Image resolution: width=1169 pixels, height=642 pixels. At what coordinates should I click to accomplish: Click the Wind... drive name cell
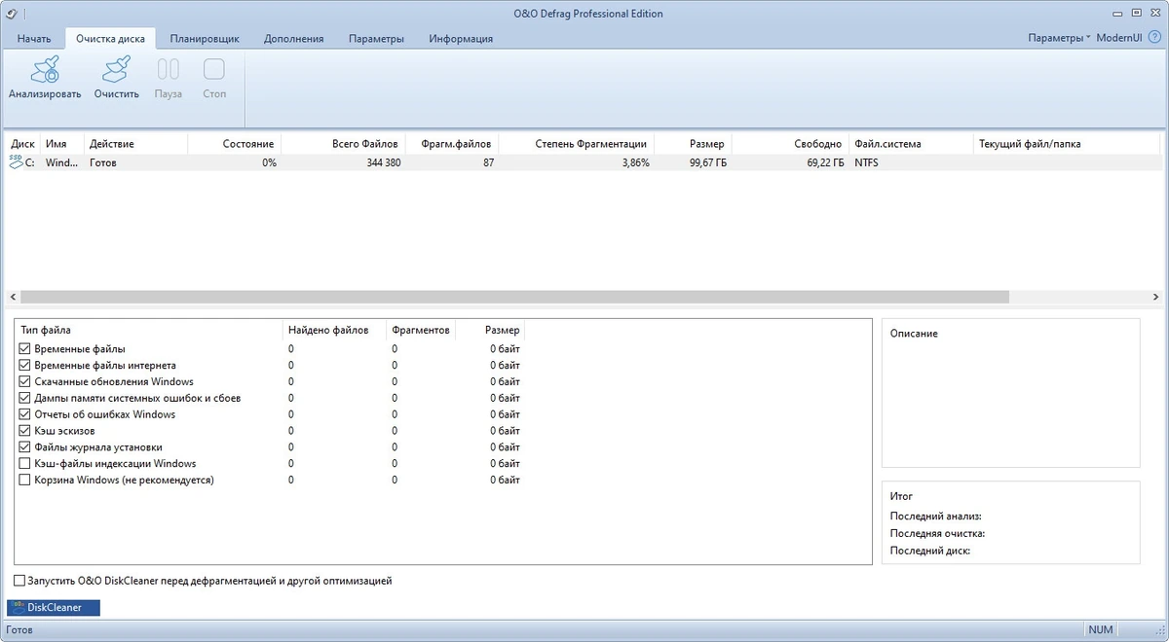coord(62,162)
